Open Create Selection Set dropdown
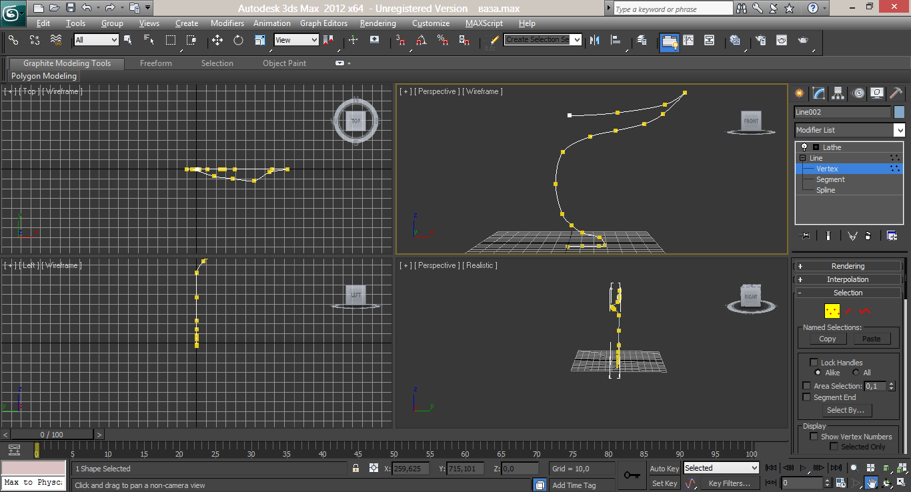The image size is (911, 492). pos(543,40)
